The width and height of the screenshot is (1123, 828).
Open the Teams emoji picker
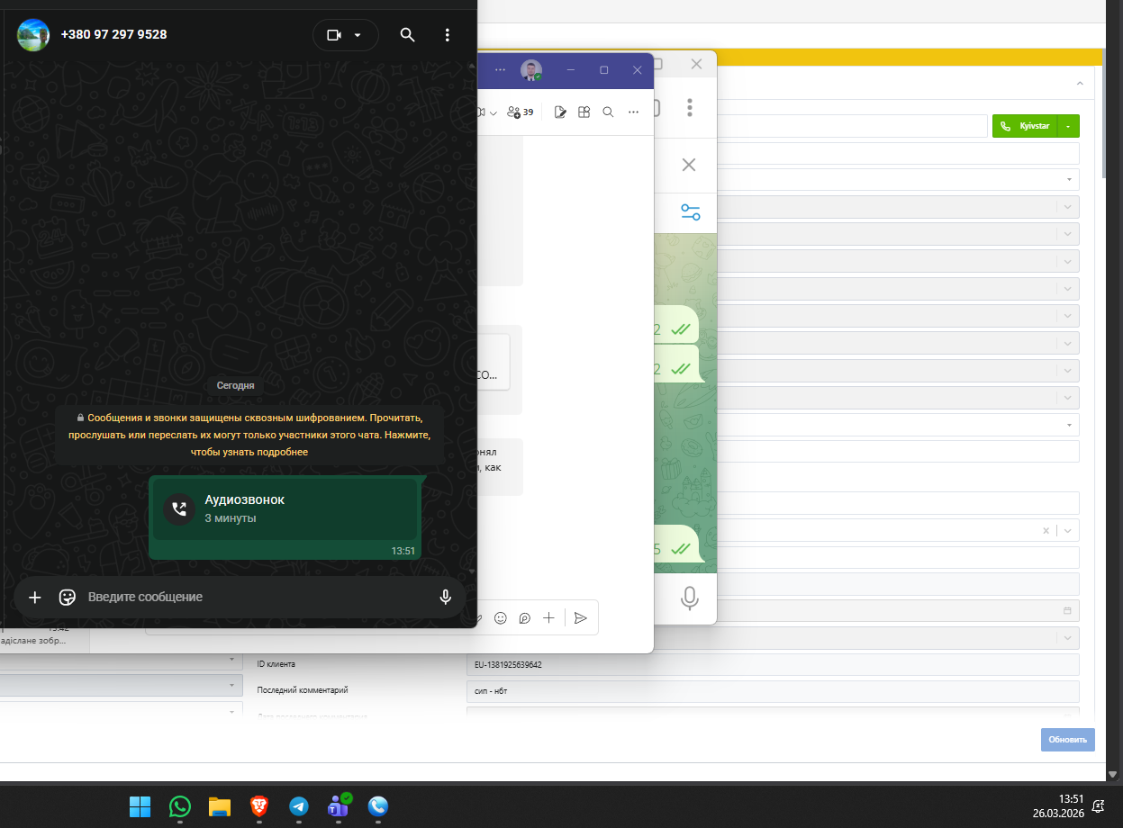501,617
